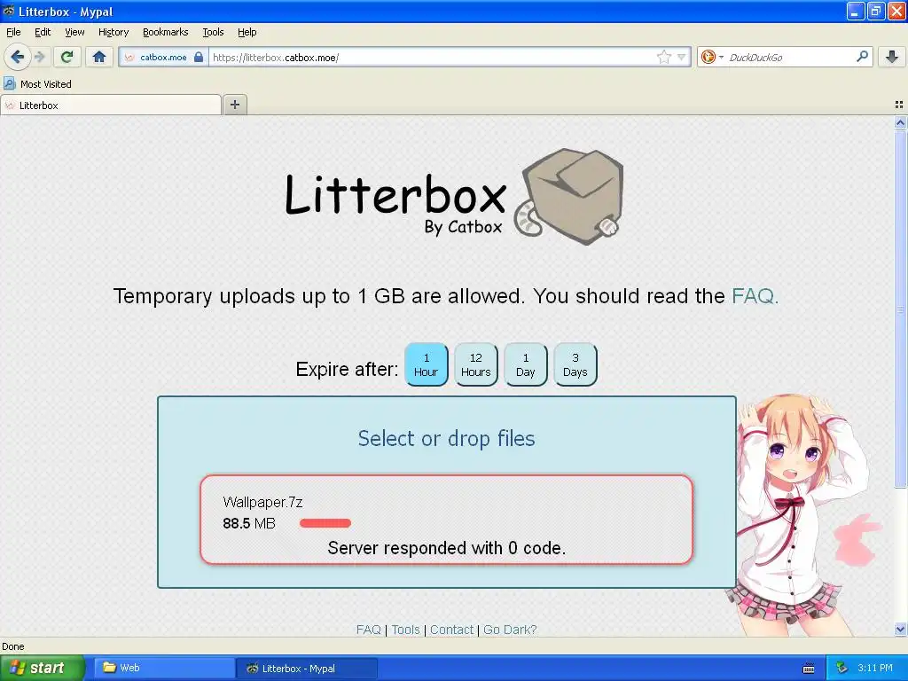
Task: Close the Mypal browser window
Action: (x=896, y=11)
